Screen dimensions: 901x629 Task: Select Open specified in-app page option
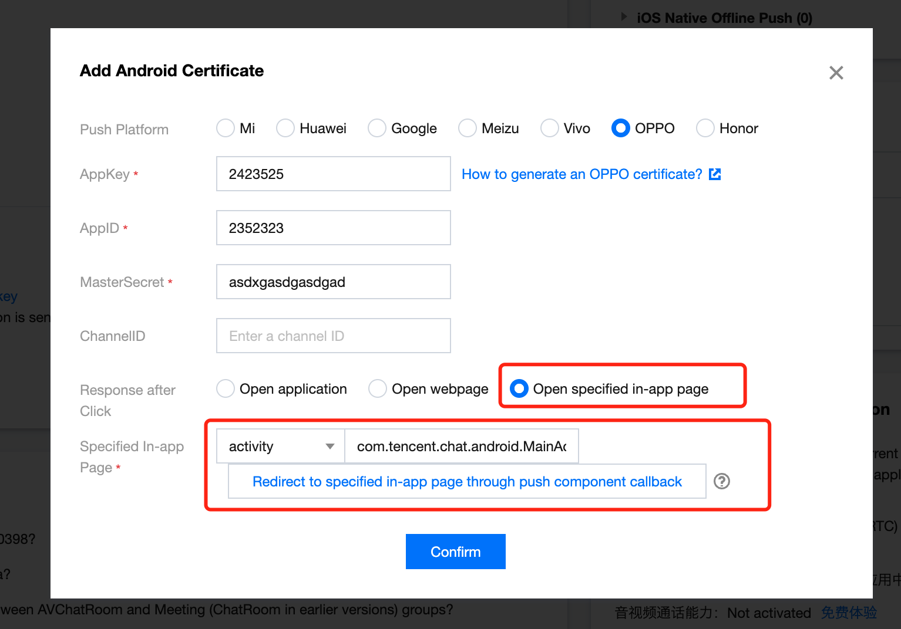click(519, 388)
